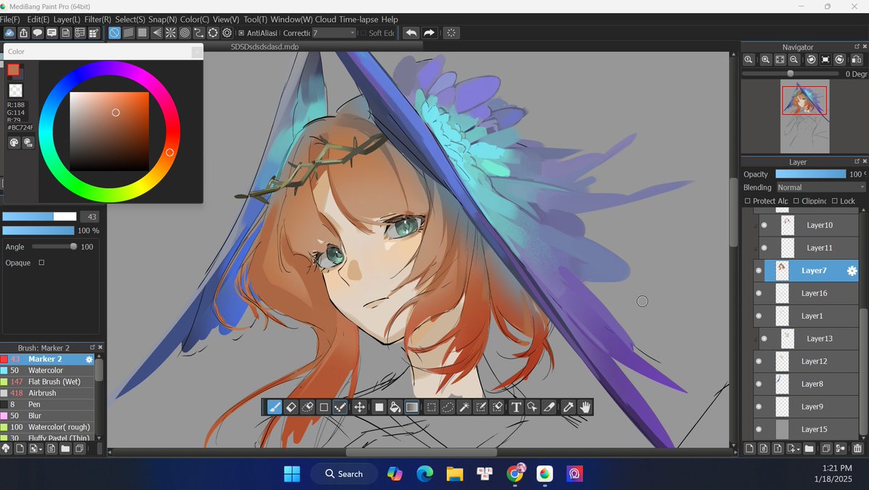This screenshot has height=490, width=869.
Task: Enable the Protect Alpha checkbox
Action: coord(747,200)
